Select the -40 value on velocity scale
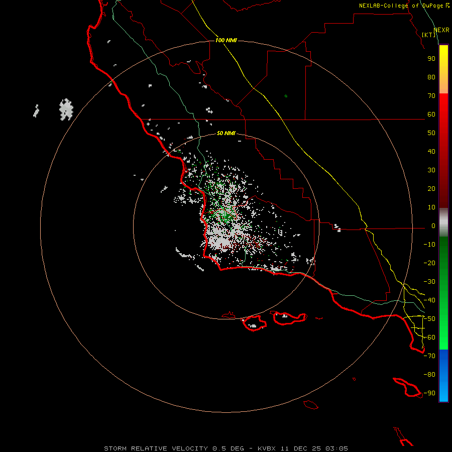Screen dimensions: 452x452 (429, 300)
